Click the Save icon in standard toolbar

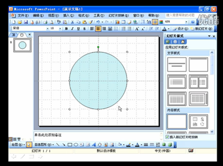[26, 22]
